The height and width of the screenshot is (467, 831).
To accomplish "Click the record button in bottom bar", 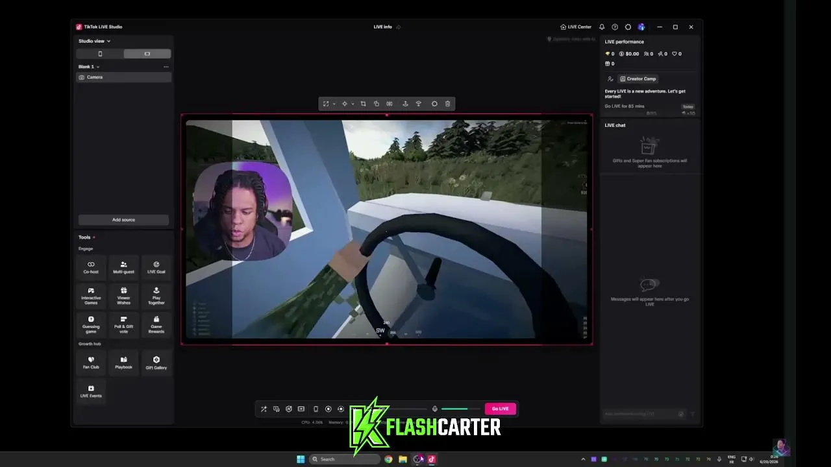I will click(329, 409).
